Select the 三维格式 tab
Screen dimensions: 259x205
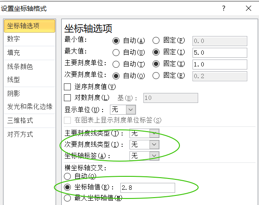[30, 120]
